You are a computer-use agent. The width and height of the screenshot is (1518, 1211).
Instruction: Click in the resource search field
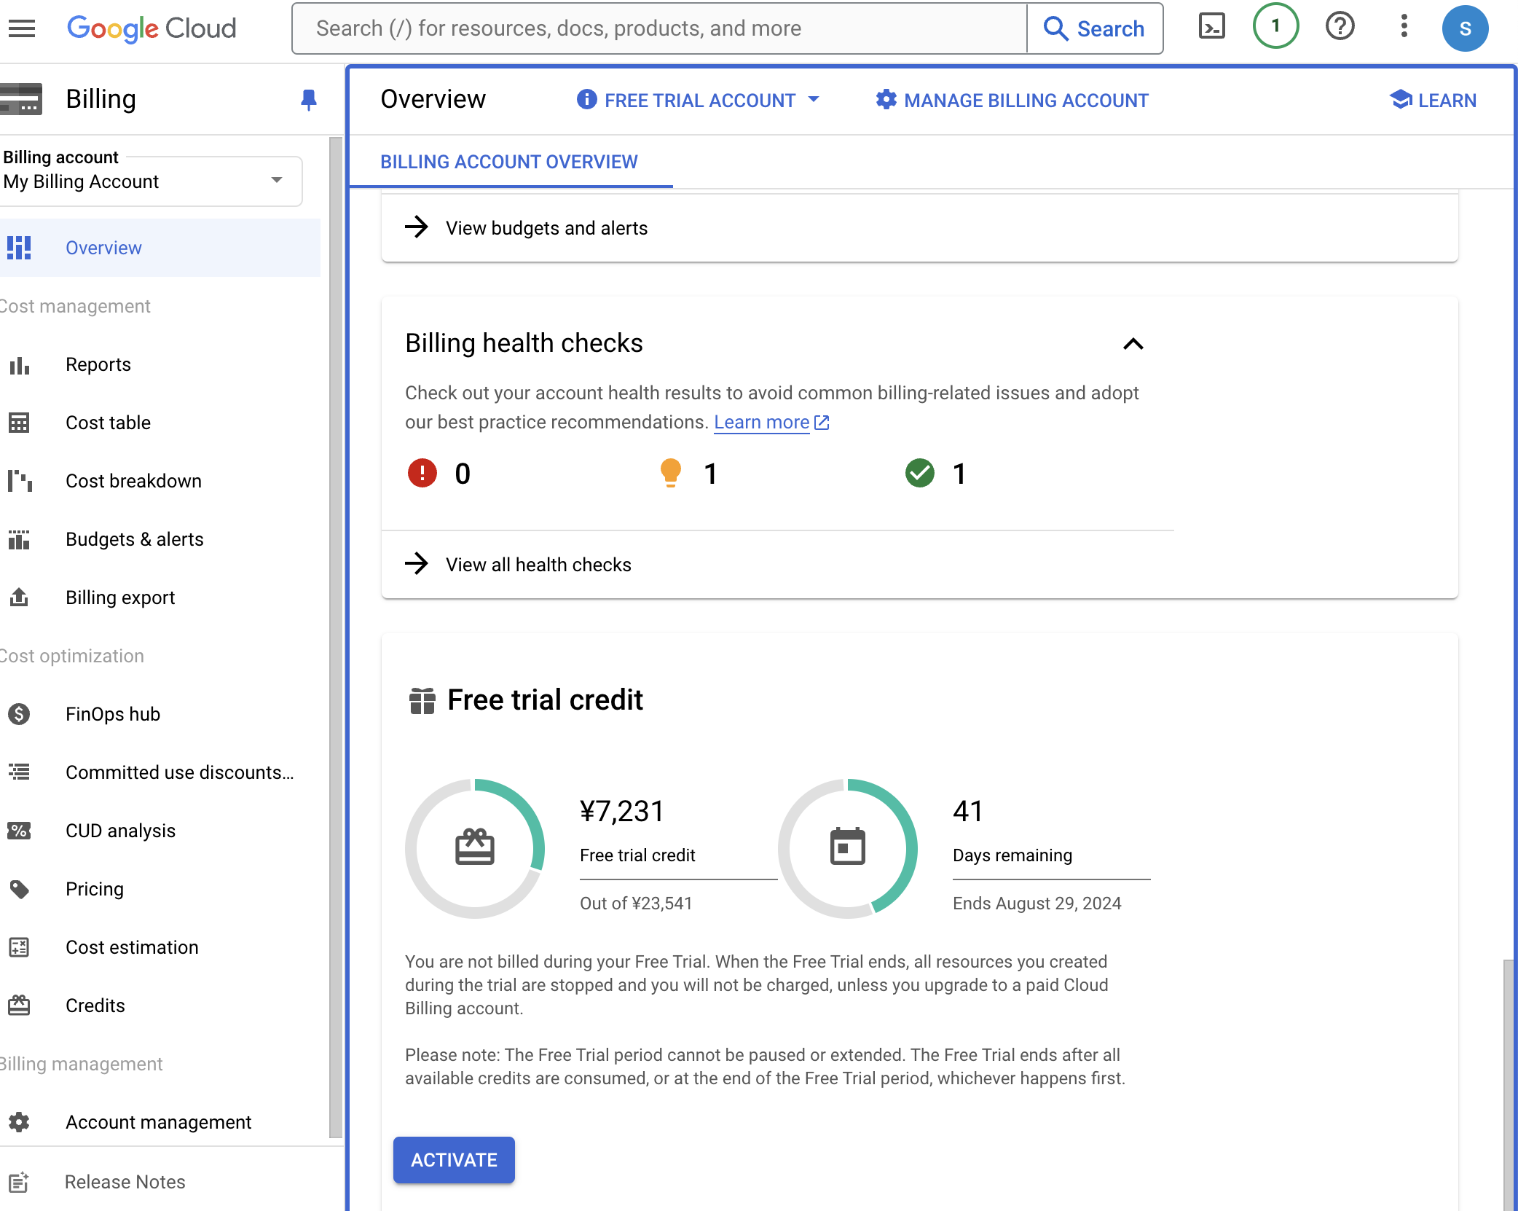658,28
